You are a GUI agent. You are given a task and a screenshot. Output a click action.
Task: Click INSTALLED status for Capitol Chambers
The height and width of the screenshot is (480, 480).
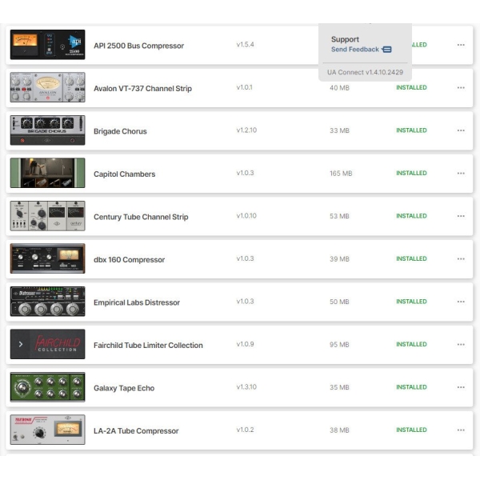(x=411, y=173)
